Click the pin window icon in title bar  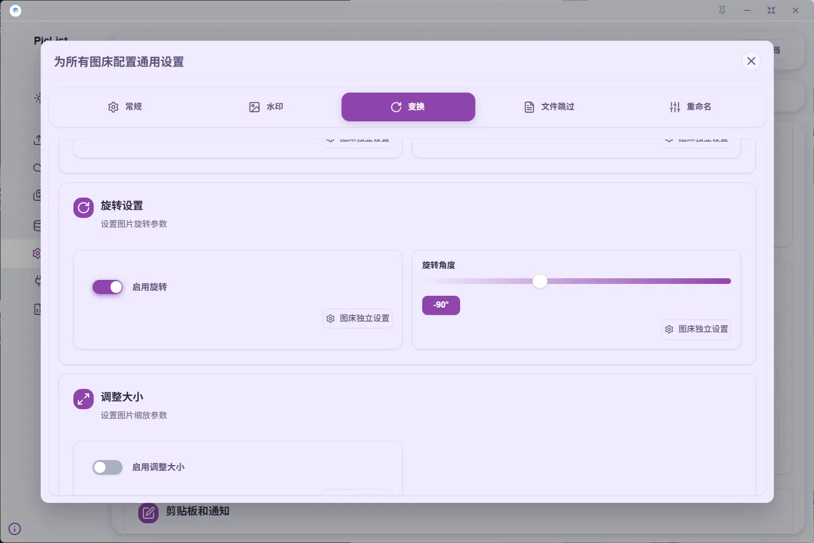coord(722,10)
